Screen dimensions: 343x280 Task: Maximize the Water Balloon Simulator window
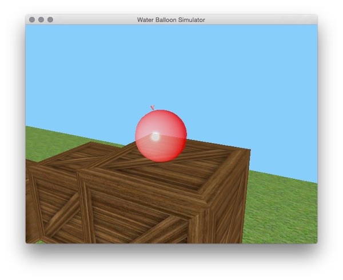pos(50,19)
